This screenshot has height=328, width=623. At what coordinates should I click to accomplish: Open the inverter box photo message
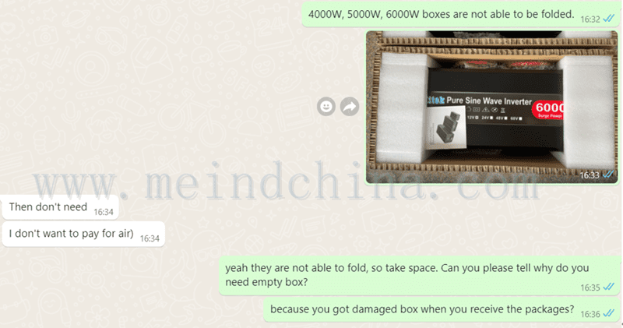[x=492, y=107]
